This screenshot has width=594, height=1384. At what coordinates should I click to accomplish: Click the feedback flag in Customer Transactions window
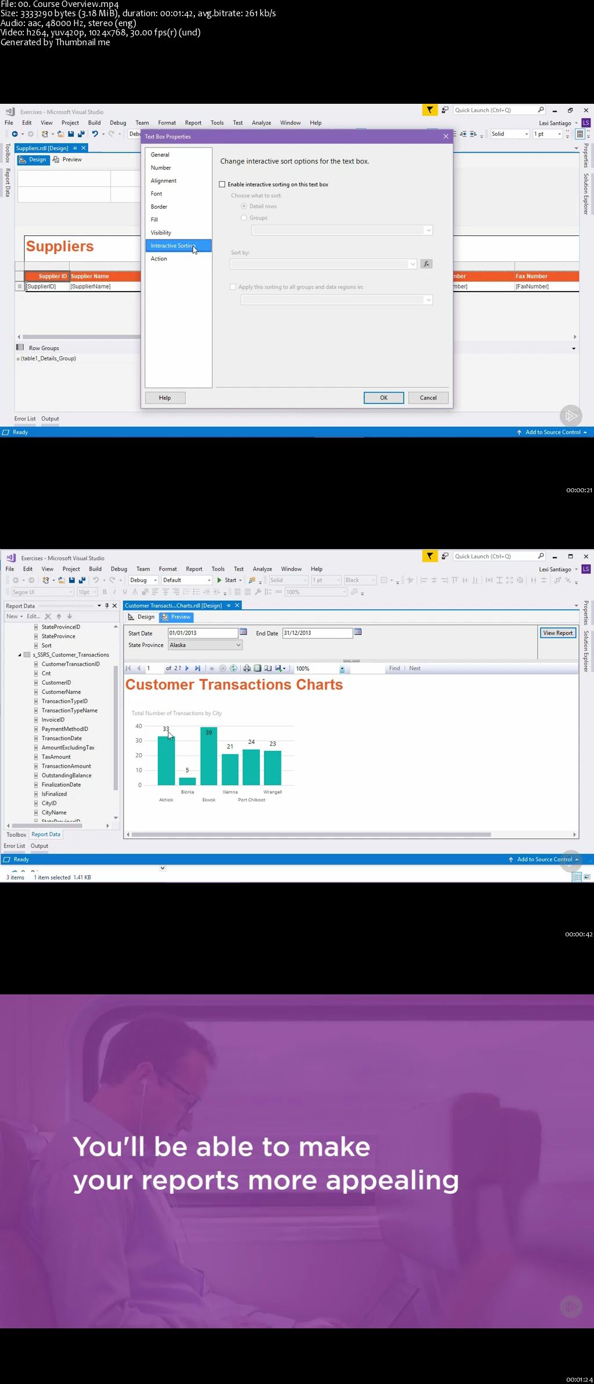430,556
